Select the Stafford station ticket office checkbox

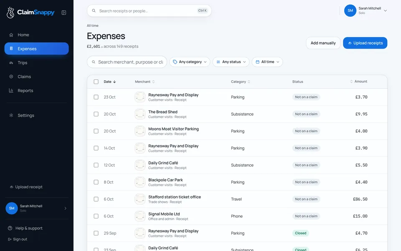tap(96, 199)
